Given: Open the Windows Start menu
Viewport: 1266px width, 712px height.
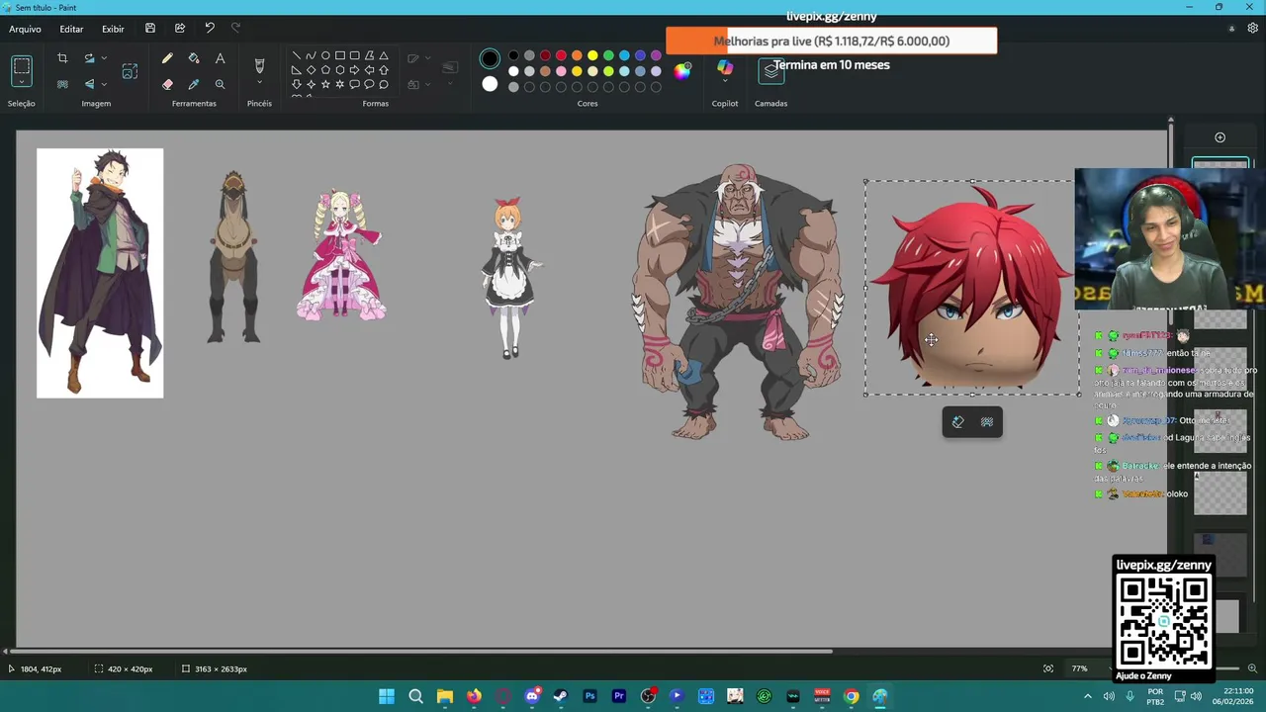Looking at the screenshot, I should pos(387,696).
